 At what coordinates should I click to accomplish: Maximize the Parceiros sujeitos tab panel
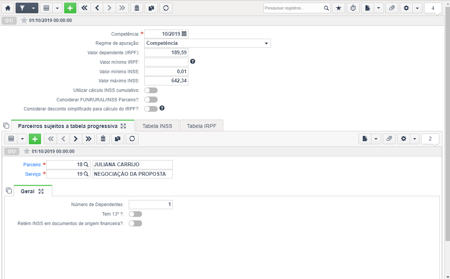123,126
